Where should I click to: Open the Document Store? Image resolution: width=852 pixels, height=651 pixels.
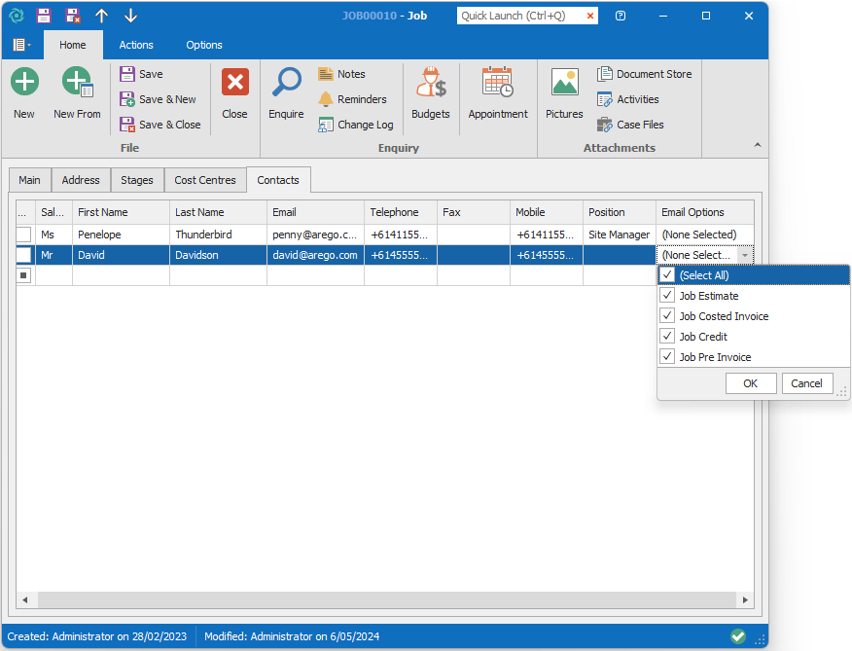pos(644,74)
